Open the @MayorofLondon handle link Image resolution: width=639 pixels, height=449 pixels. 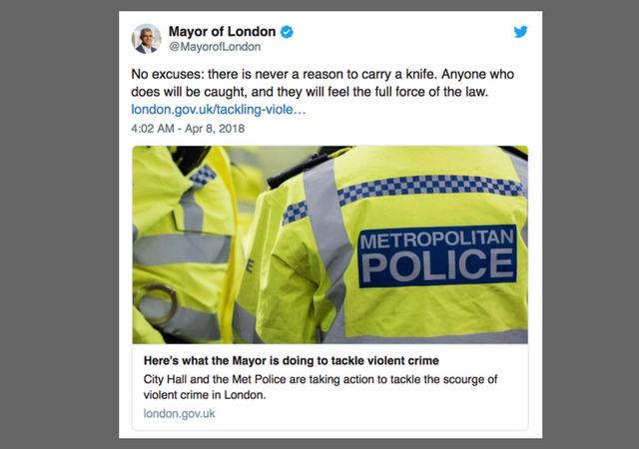click(x=215, y=47)
